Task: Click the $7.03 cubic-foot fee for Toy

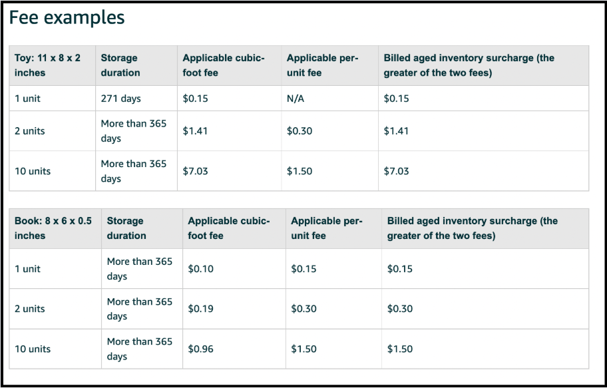Action: click(x=195, y=171)
